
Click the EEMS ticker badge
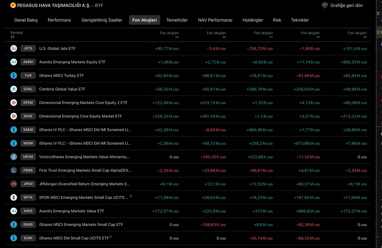click(28, 224)
